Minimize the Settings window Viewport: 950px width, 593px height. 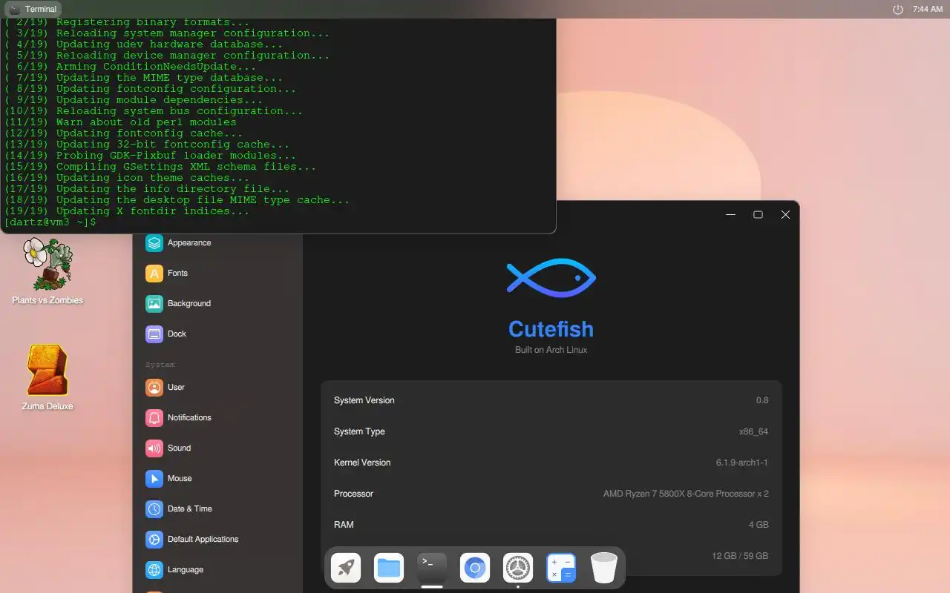[731, 215]
